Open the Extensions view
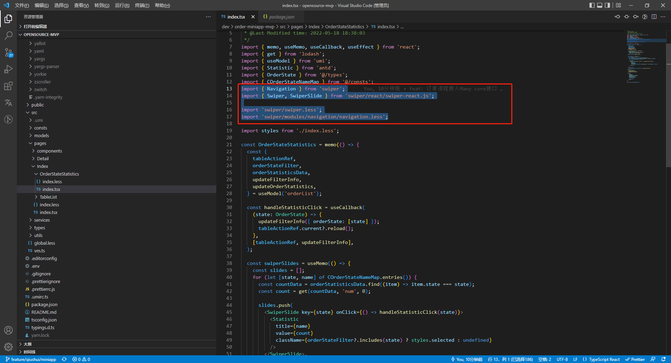This screenshot has height=363, width=671. coord(8,86)
